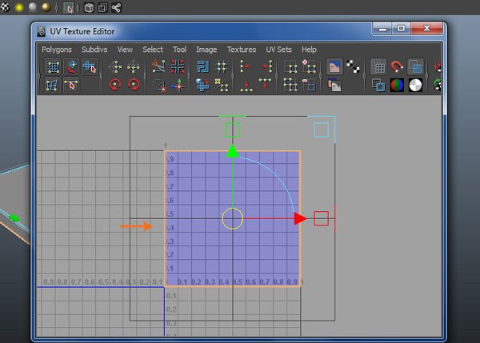480x343 pixels.
Task: Click the cube-to-UV layout icon
Action: point(202,86)
